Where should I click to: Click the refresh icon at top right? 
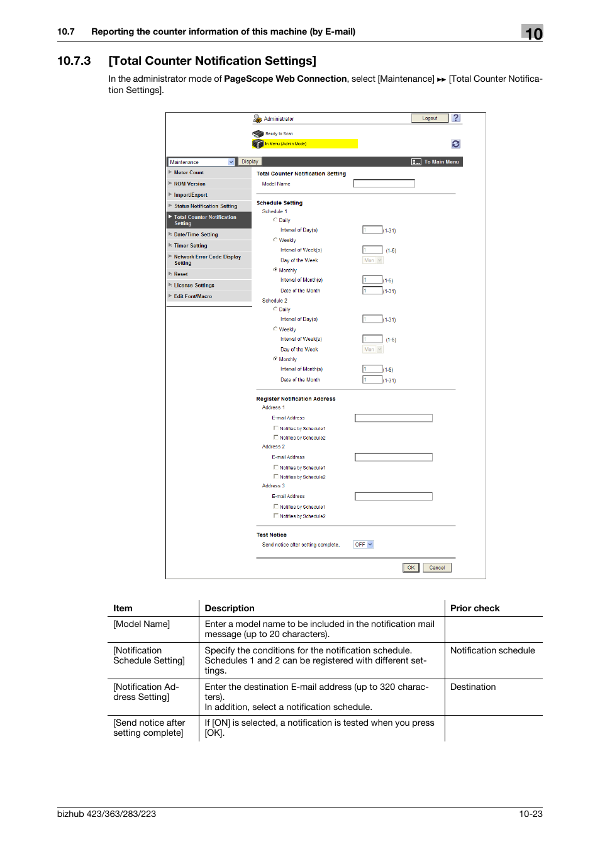pyautogui.click(x=456, y=144)
